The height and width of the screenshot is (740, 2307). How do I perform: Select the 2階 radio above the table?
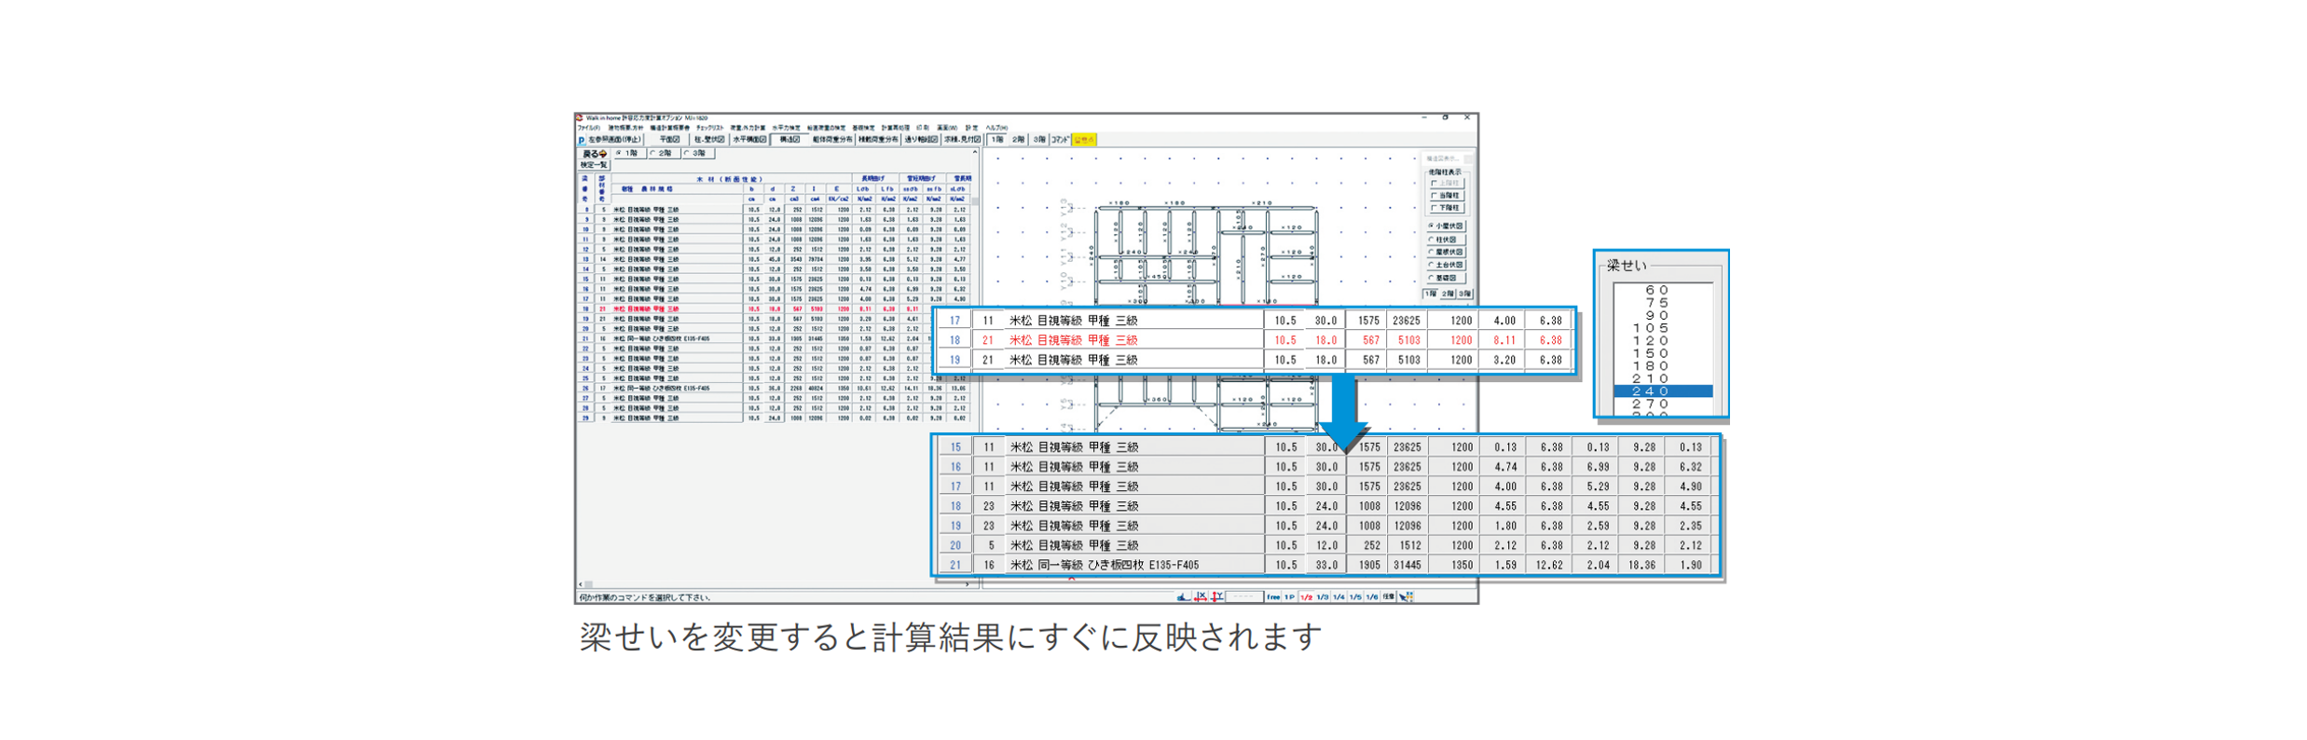(x=665, y=154)
